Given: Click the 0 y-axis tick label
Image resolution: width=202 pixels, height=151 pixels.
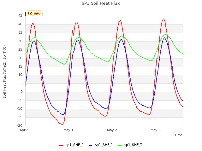Looking at the screenshot, I should [21, 92].
